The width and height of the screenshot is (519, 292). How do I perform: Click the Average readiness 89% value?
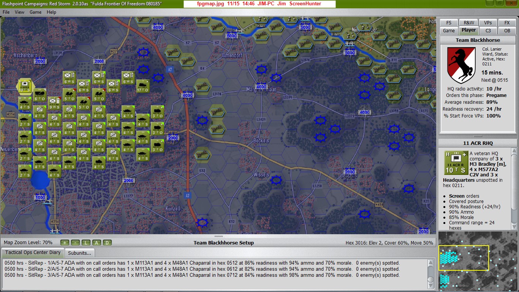click(492, 102)
